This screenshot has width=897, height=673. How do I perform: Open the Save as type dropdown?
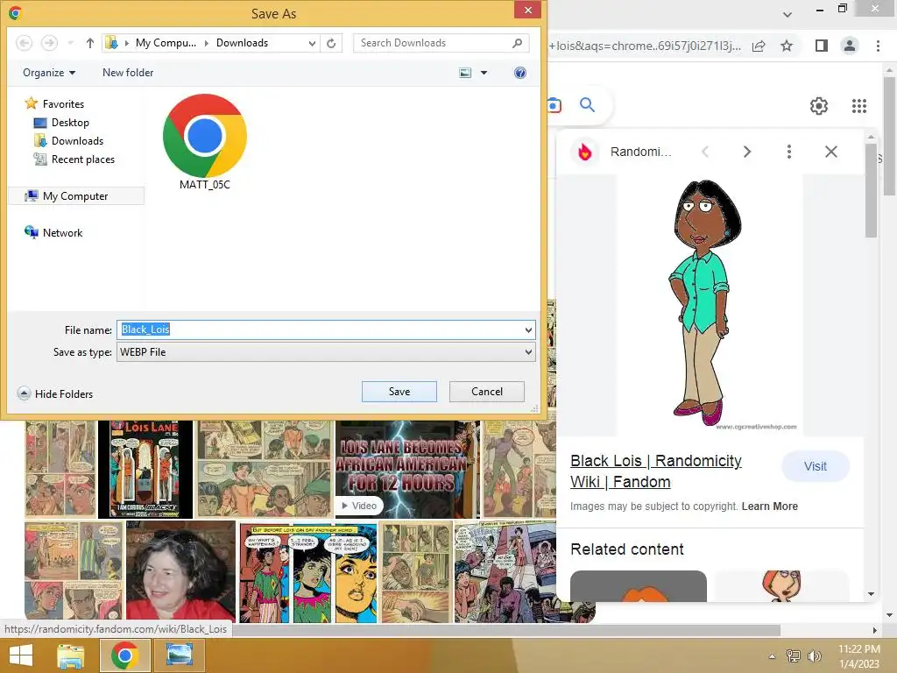pos(528,352)
